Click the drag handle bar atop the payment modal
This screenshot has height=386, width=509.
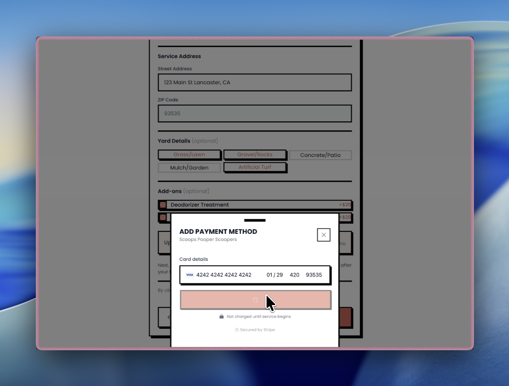coord(255,220)
